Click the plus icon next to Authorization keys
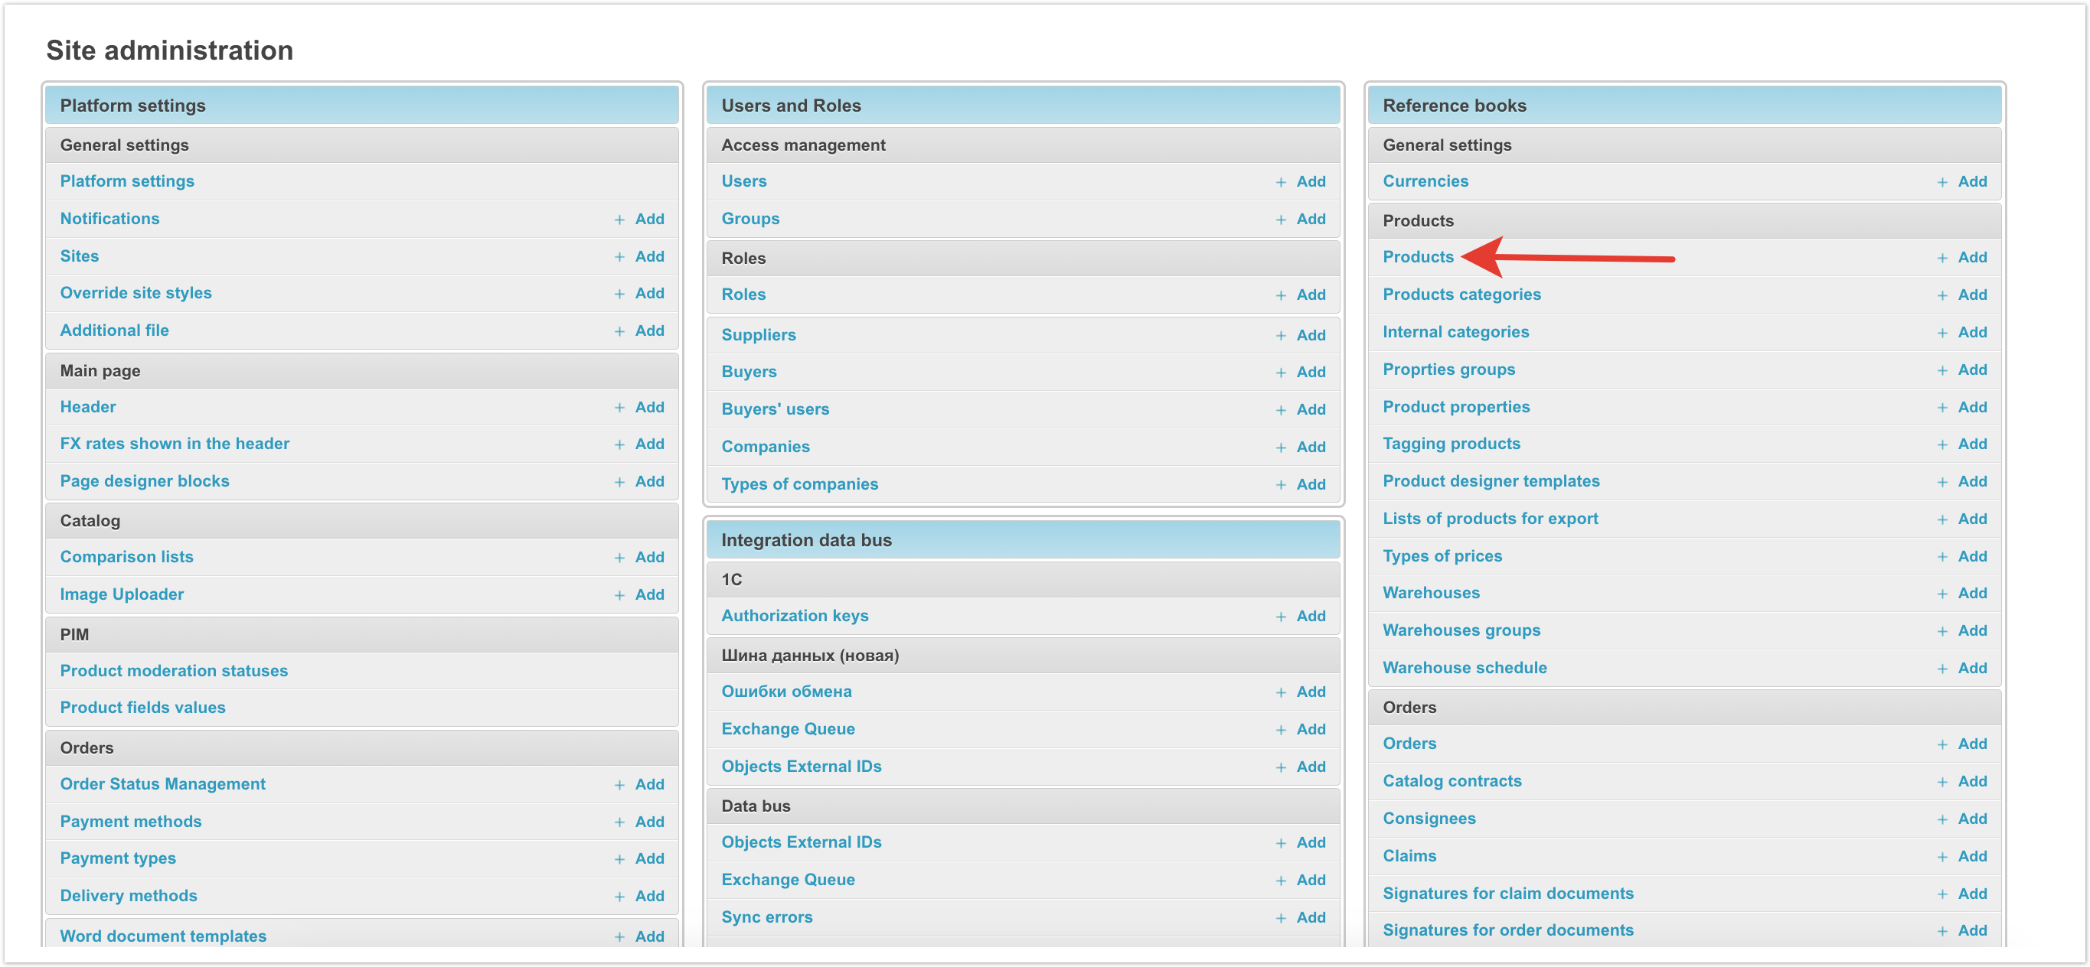 click(1280, 617)
